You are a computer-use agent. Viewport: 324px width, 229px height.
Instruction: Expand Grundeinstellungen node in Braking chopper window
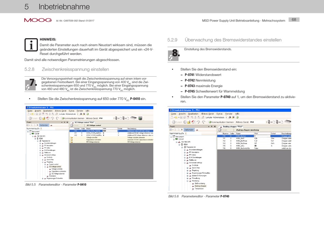[x=185, y=150]
